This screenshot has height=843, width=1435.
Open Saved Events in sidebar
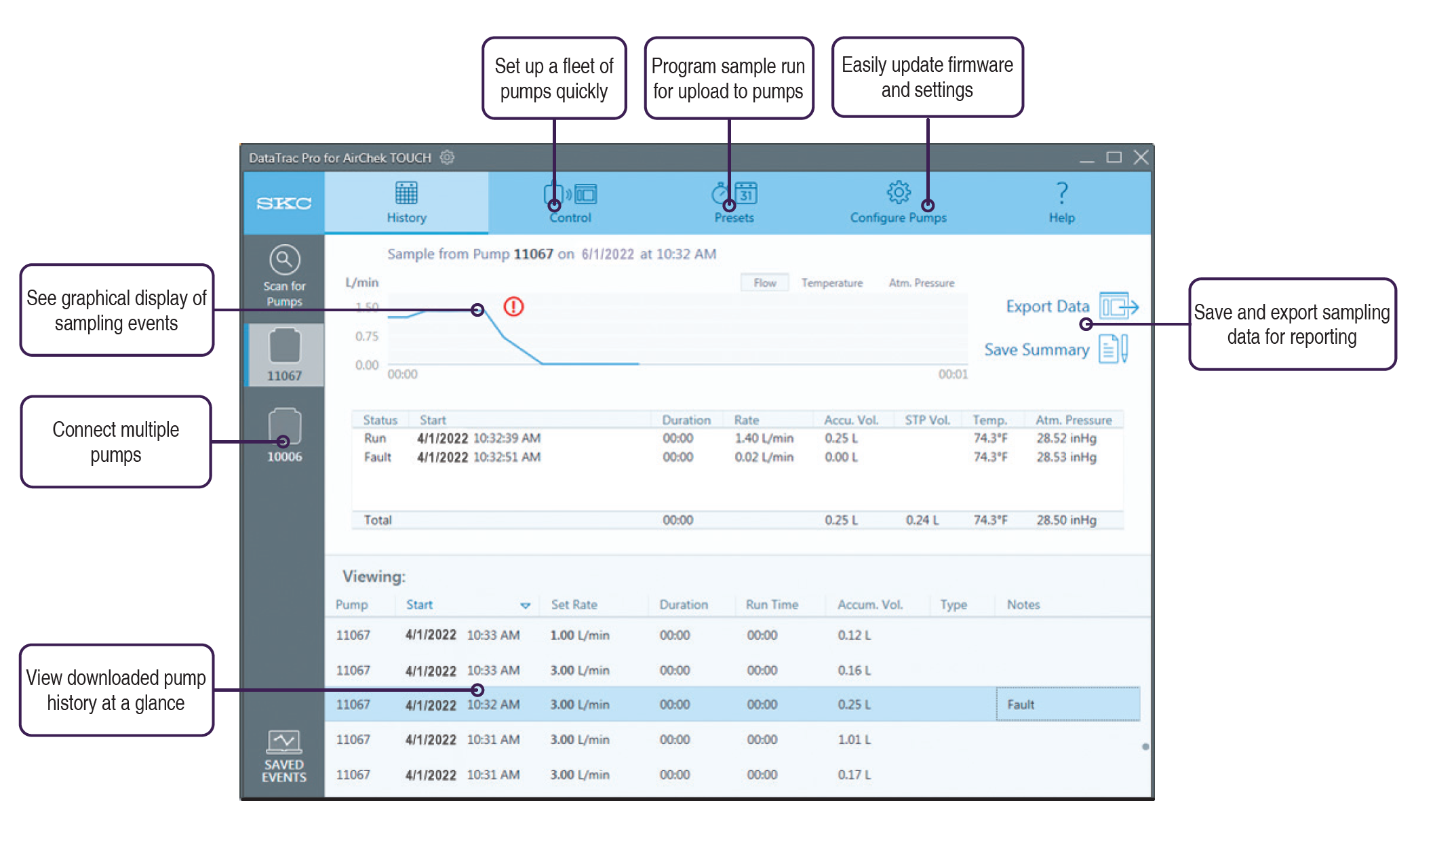point(284,756)
